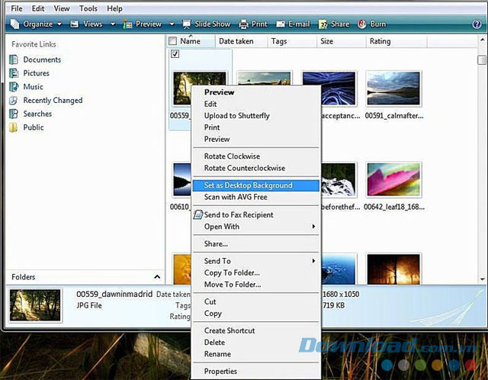Click the Music favorite link icon
488x380 pixels.
click(14, 86)
